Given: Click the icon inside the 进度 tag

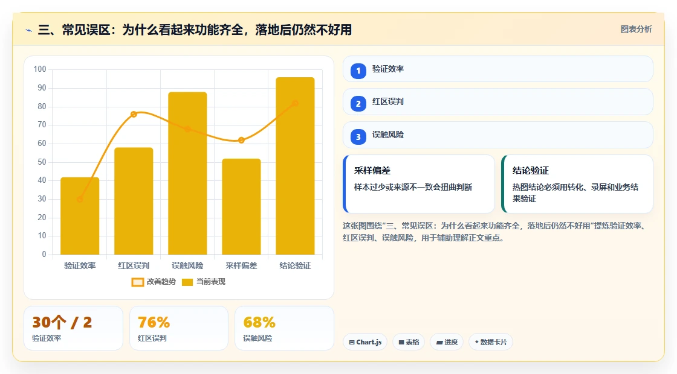Looking at the screenshot, I should pyautogui.click(x=439, y=342).
